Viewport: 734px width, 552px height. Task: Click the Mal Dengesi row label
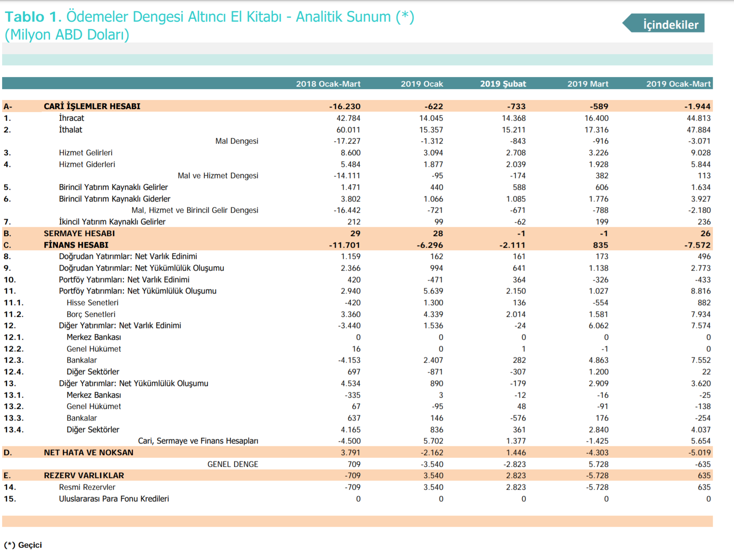[x=237, y=141]
